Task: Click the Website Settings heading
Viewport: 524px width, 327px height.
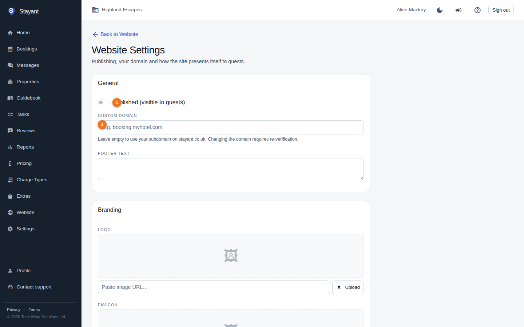Action: tap(128, 50)
